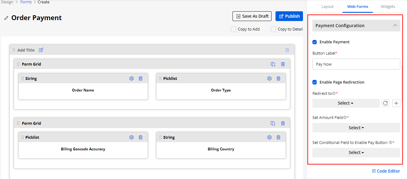Click the Publish button
The width and height of the screenshot is (407, 179).
(289, 16)
